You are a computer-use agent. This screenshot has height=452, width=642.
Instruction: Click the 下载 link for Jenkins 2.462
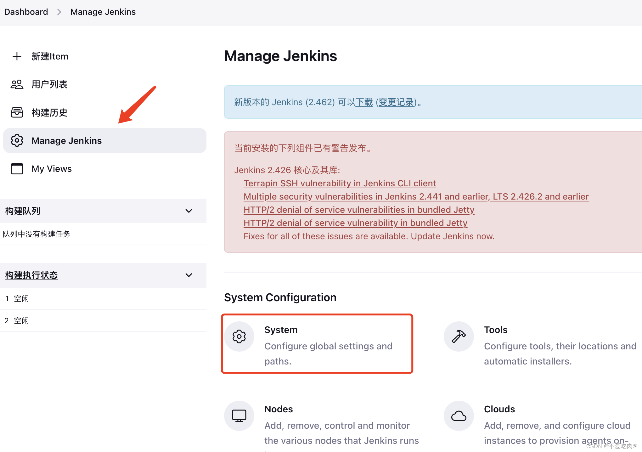click(x=364, y=102)
